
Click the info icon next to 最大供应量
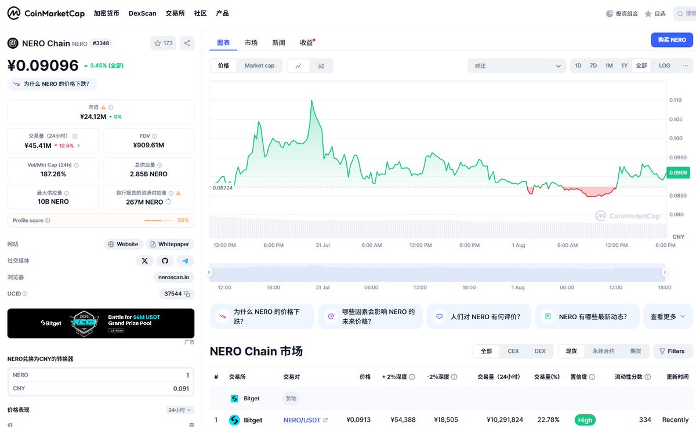[x=67, y=193]
